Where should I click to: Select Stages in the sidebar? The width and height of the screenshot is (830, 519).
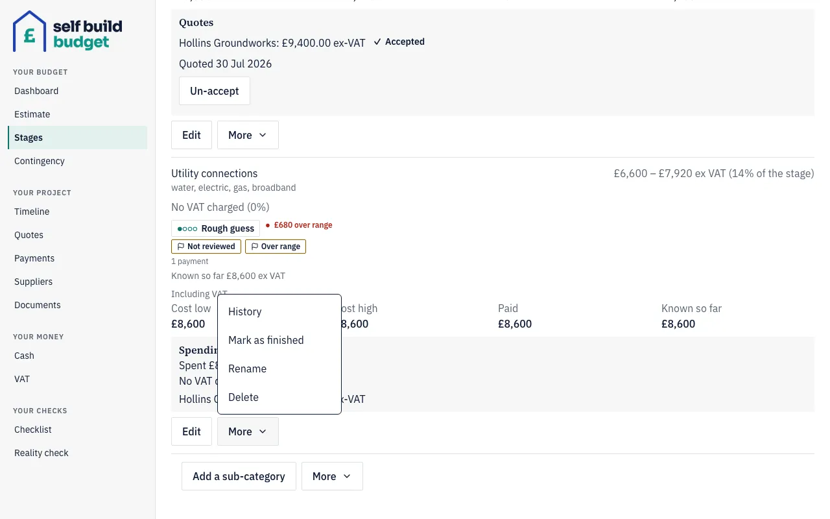(x=77, y=138)
